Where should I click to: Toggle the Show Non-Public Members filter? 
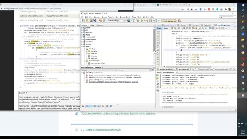pos(95,107)
